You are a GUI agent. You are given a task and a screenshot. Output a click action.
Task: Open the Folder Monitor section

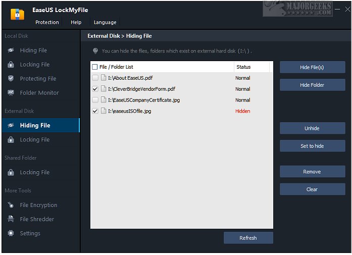40,93
